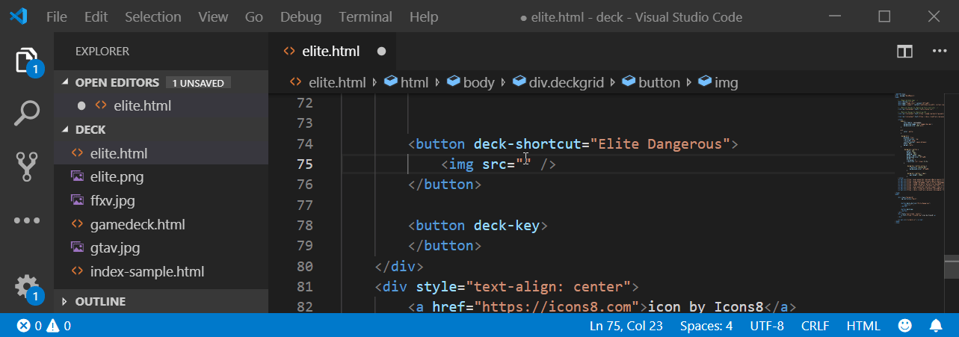Click the feedback smiley icon
This screenshot has width=959, height=337.
pyautogui.click(x=904, y=326)
